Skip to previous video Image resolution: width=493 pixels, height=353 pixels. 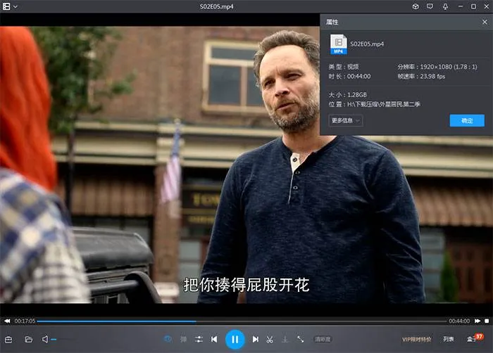(x=214, y=340)
